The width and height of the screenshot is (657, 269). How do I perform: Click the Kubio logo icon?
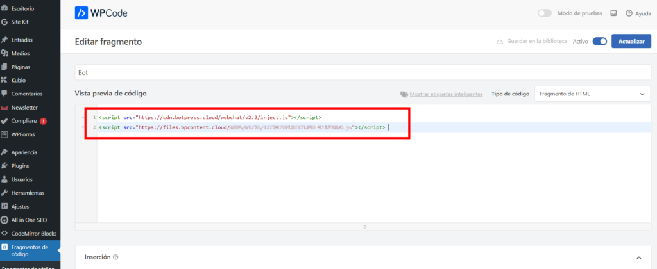coord(4,80)
